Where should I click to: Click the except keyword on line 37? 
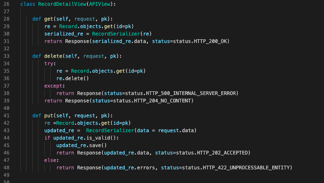pyautogui.click(x=53, y=86)
